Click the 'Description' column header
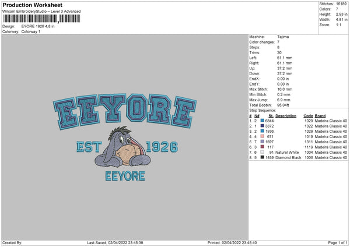This screenshot has width=350, height=247. pyautogui.click(x=286, y=116)
